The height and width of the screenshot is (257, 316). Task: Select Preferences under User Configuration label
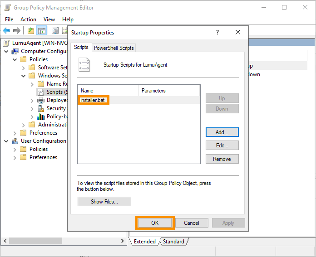click(x=43, y=157)
